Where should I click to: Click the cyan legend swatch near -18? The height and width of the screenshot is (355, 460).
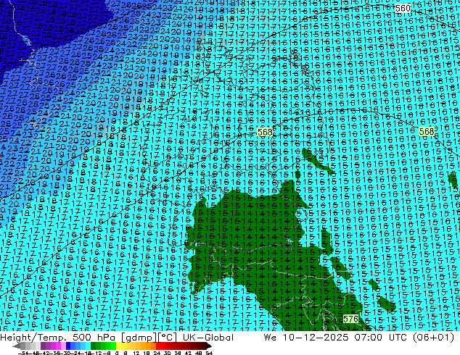[89, 346]
